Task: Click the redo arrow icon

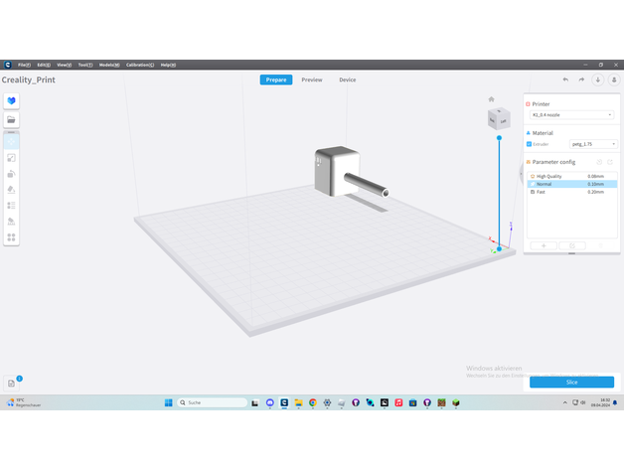Action: tap(581, 79)
